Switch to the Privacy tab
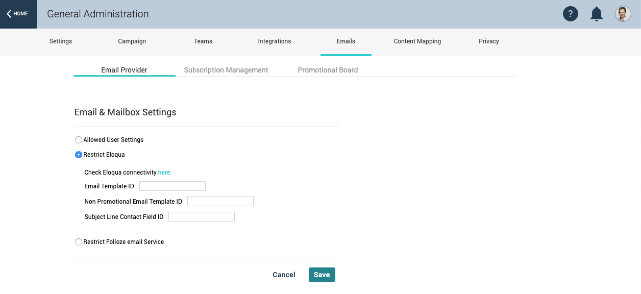 coord(488,41)
